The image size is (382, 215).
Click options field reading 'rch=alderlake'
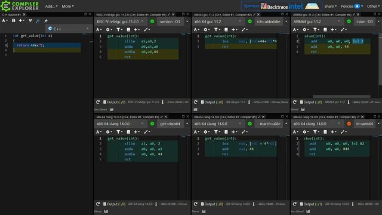(x=269, y=21)
